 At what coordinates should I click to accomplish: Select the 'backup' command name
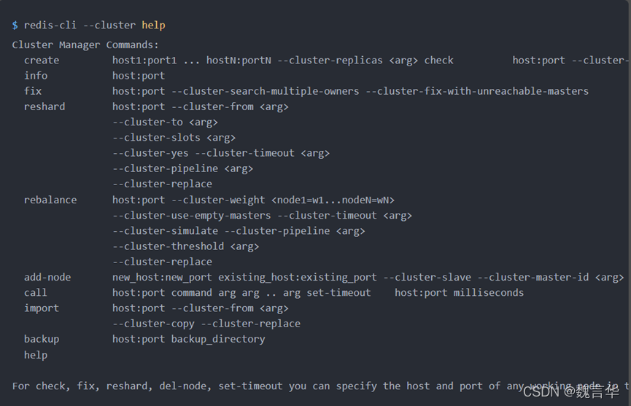click(42, 339)
